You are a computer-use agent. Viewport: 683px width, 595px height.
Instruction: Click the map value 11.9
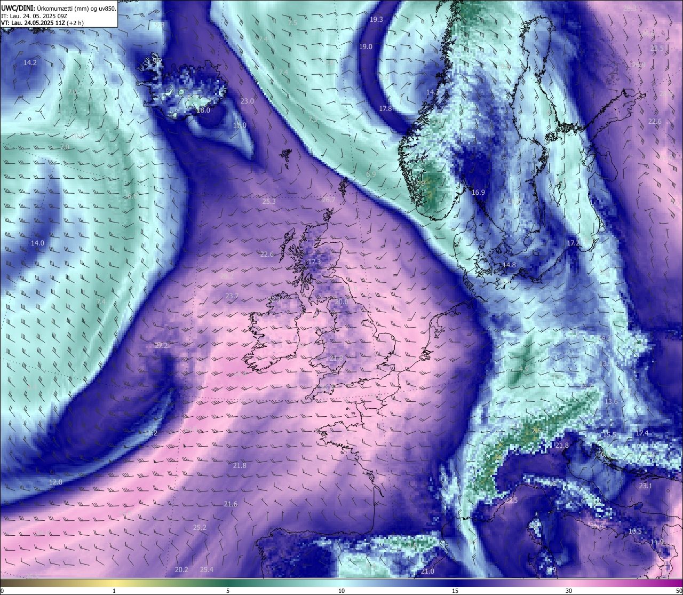tap(657, 542)
